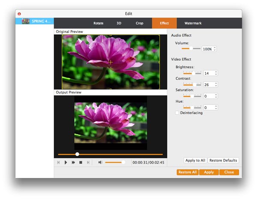Click the playback volume slider
257x199 pixels.
(x=115, y=162)
